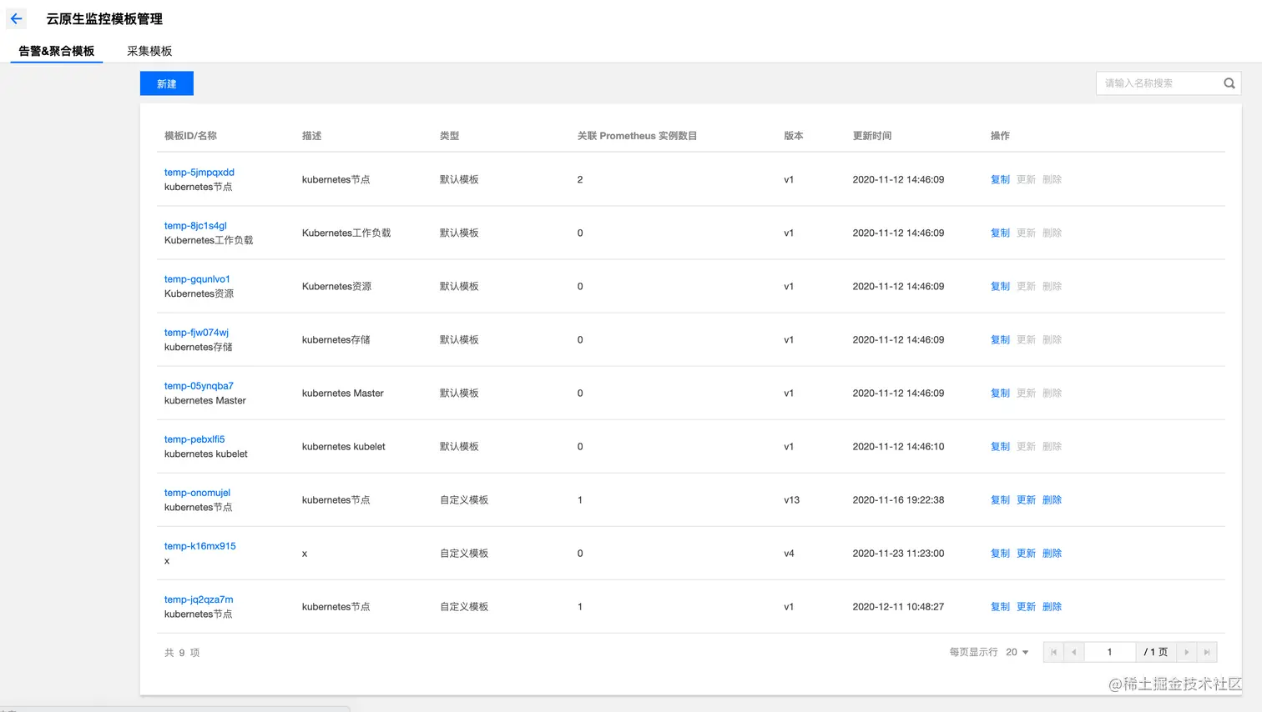This screenshot has height=712, width=1262.
Task: Click 复制 for temp-jq2qza7m
Action: click(1000, 606)
